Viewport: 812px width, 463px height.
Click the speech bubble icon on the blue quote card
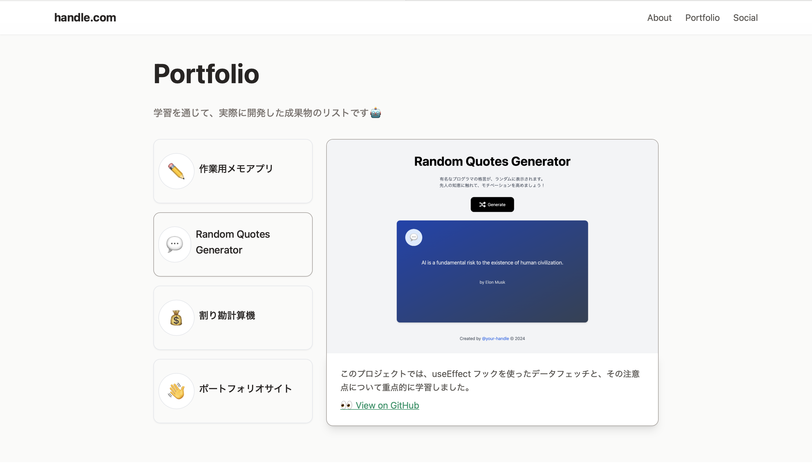413,237
